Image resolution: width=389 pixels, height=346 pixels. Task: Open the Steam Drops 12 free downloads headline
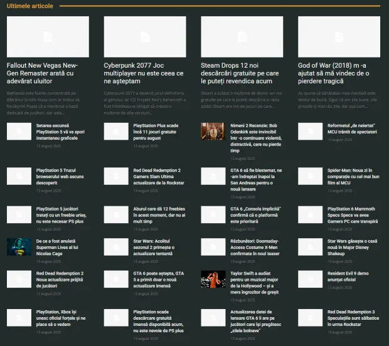(240, 73)
